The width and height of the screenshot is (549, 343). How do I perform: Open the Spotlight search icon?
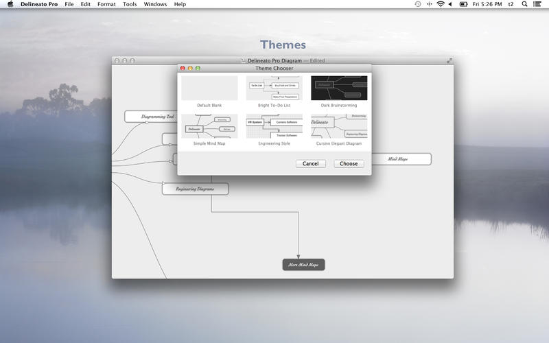pyautogui.click(x=525, y=4)
